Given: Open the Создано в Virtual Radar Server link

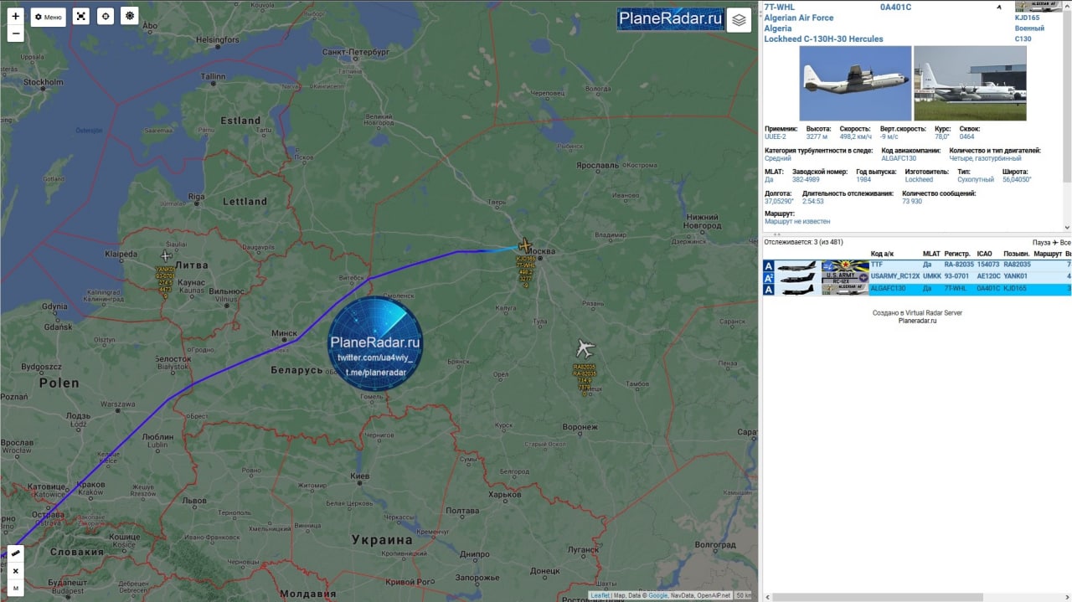Looking at the screenshot, I should [x=917, y=312].
